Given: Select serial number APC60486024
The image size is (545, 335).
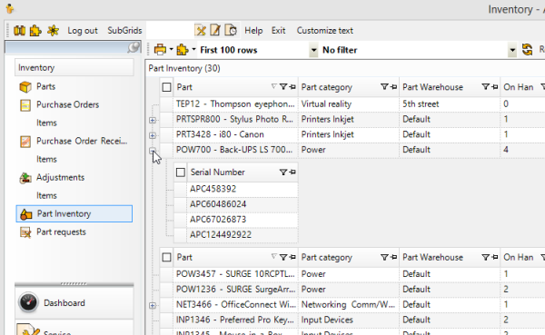Looking at the screenshot, I should coord(243,204).
